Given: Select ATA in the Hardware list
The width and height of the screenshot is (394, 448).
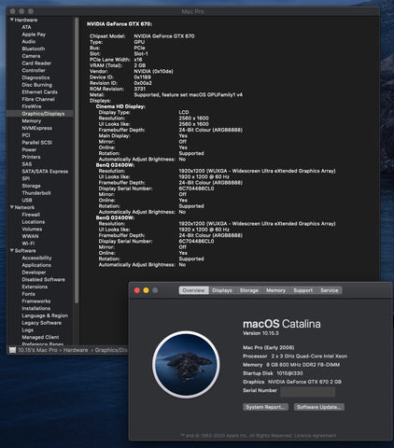Looking at the screenshot, I should click(26, 27).
